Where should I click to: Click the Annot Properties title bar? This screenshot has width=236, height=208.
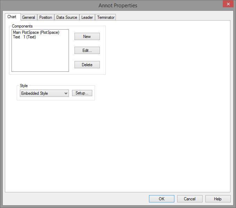click(x=118, y=6)
